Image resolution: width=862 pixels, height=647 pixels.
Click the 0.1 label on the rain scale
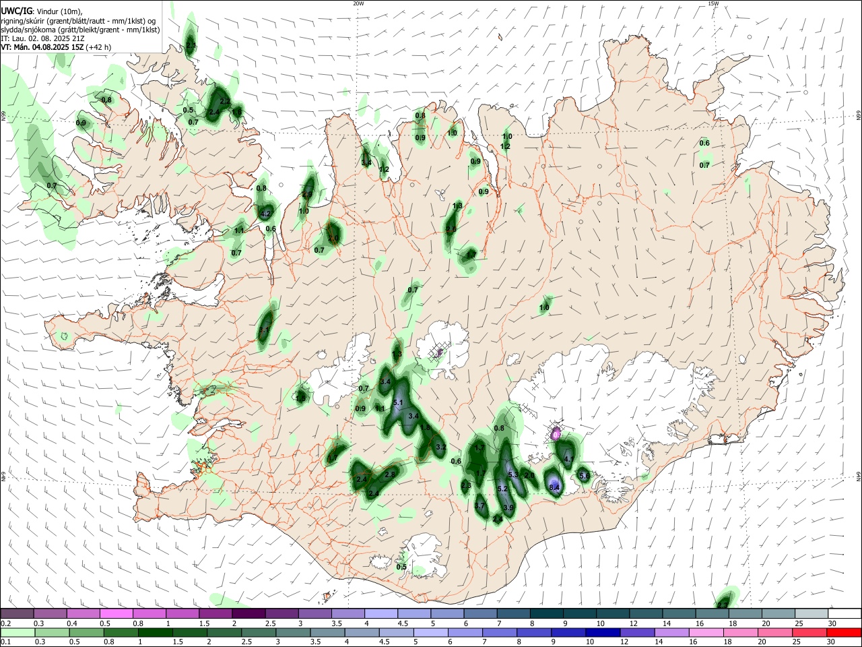coord(5,642)
